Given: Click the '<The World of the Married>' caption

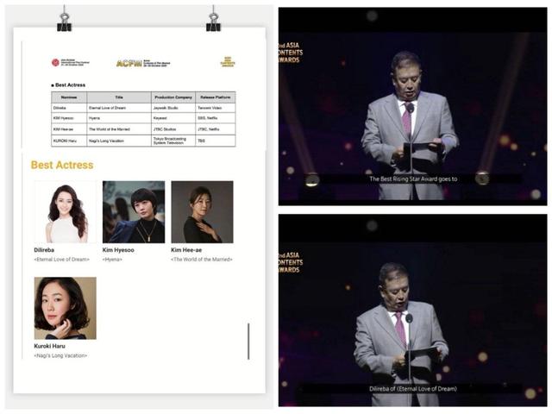Looking at the screenshot, I should point(202,260).
